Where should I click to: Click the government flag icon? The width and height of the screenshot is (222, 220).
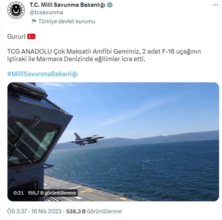34,21
